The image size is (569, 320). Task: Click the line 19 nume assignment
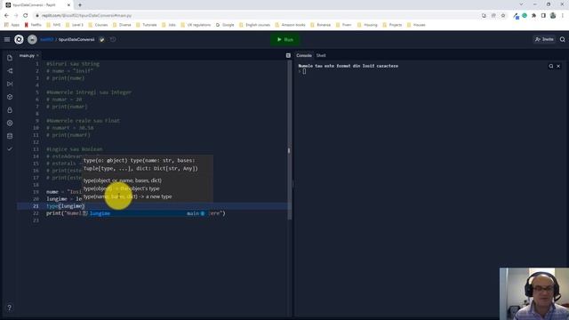[64, 192]
